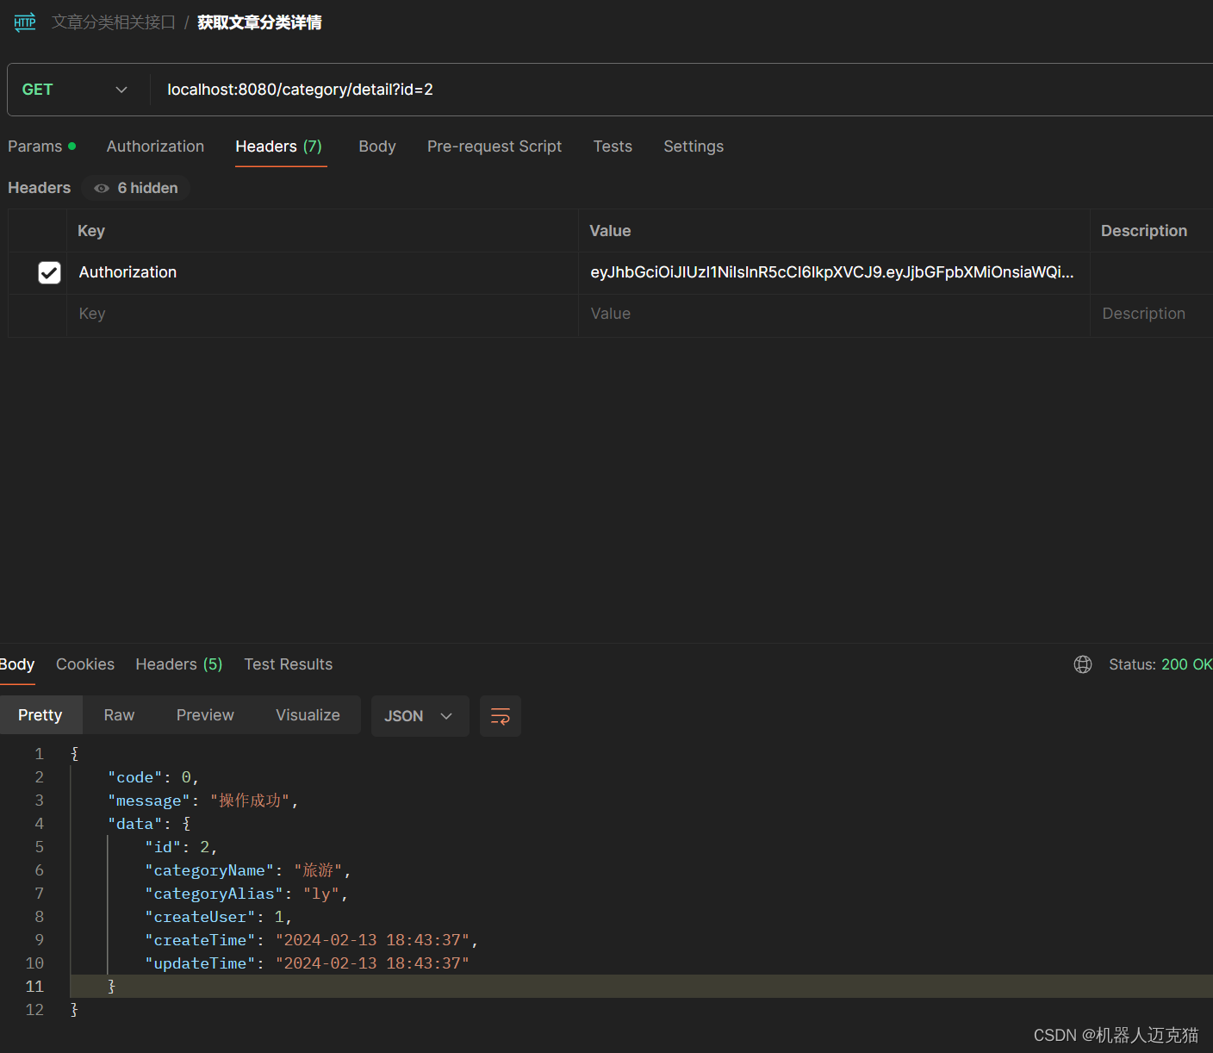Click the empty Description placeholder field
1213x1053 pixels.
tap(1151, 315)
